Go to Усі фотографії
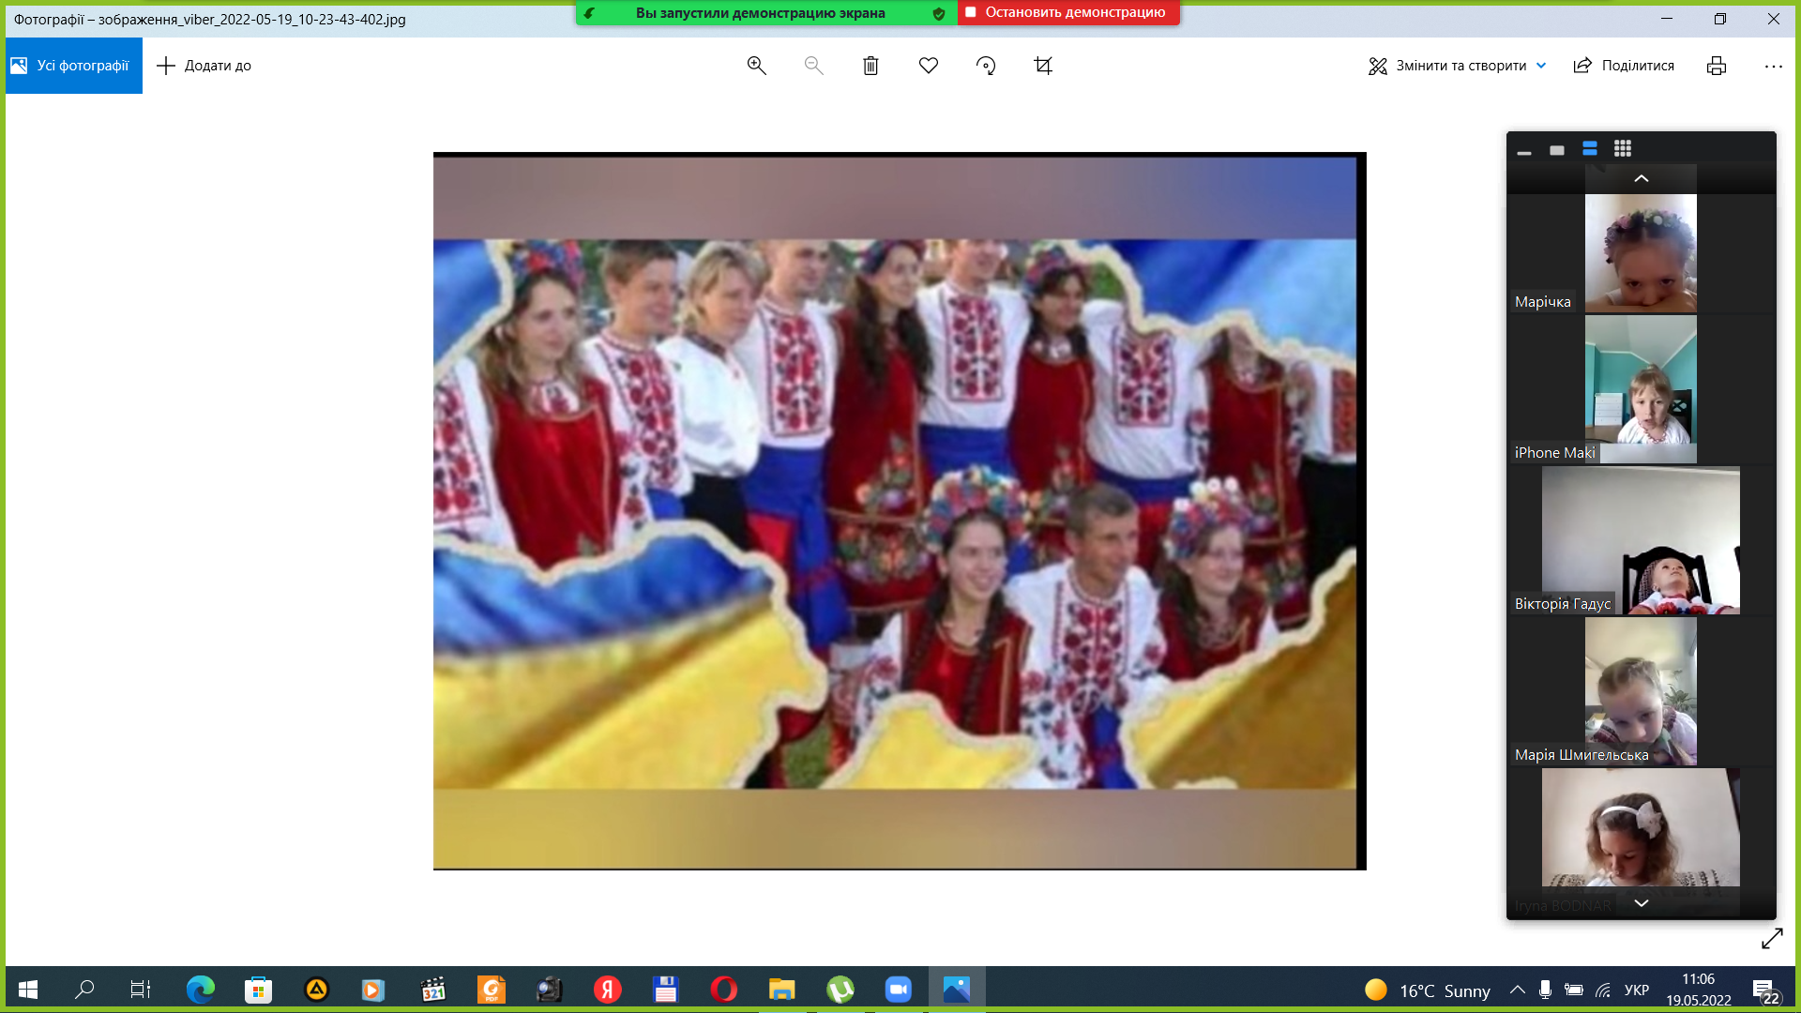This screenshot has width=1801, height=1013. tap(73, 66)
